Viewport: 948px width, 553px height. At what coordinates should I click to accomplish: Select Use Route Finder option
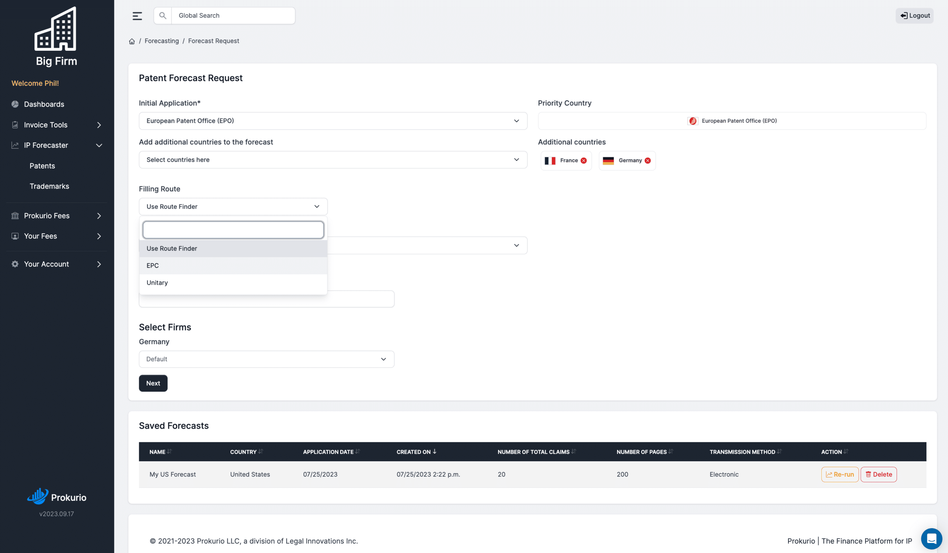coord(233,248)
